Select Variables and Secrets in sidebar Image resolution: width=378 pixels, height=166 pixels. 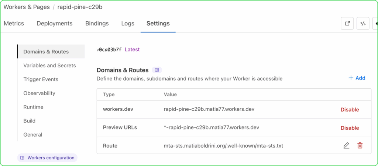(50, 66)
